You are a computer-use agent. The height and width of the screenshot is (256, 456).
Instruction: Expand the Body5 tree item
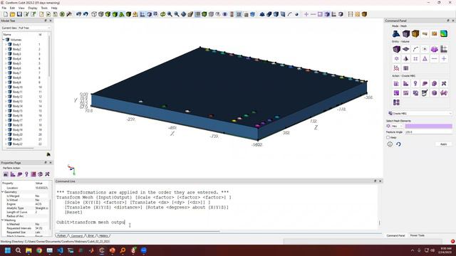pyautogui.click(x=6, y=63)
